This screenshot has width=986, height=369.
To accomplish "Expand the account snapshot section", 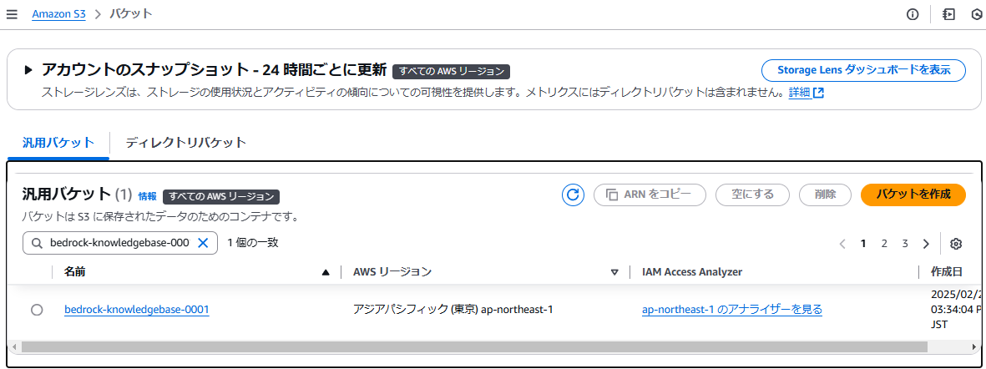I will [x=28, y=70].
